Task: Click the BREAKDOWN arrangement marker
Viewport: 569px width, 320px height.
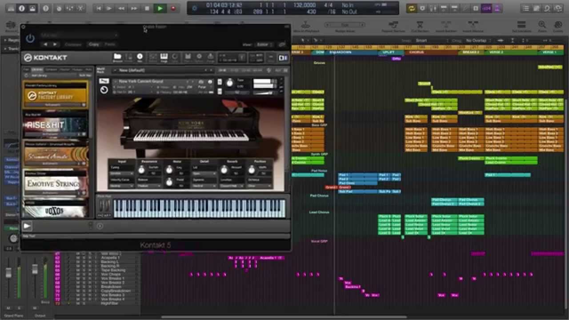Action: (x=352, y=52)
